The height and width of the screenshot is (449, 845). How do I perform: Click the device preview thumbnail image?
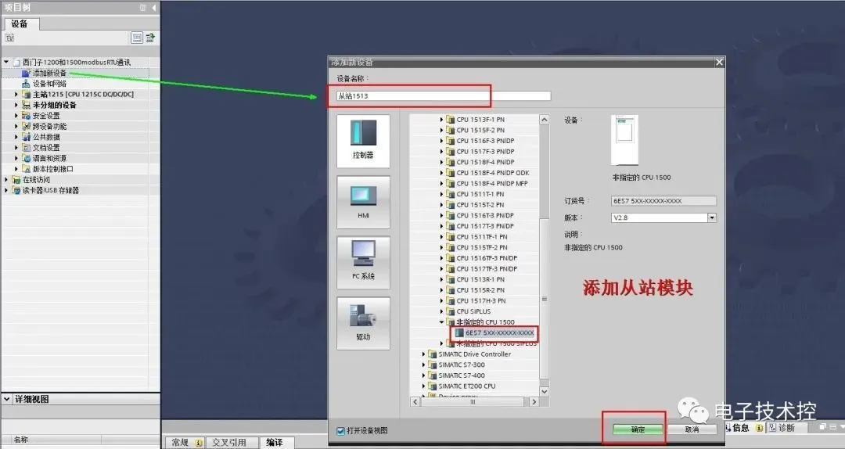[x=624, y=140]
